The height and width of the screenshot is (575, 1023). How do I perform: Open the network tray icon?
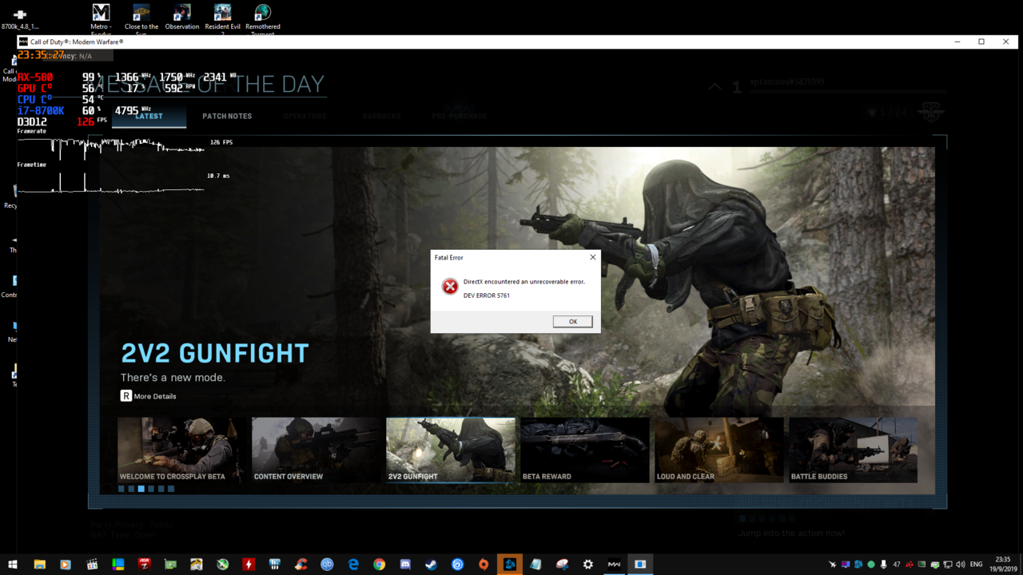point(947,565)
